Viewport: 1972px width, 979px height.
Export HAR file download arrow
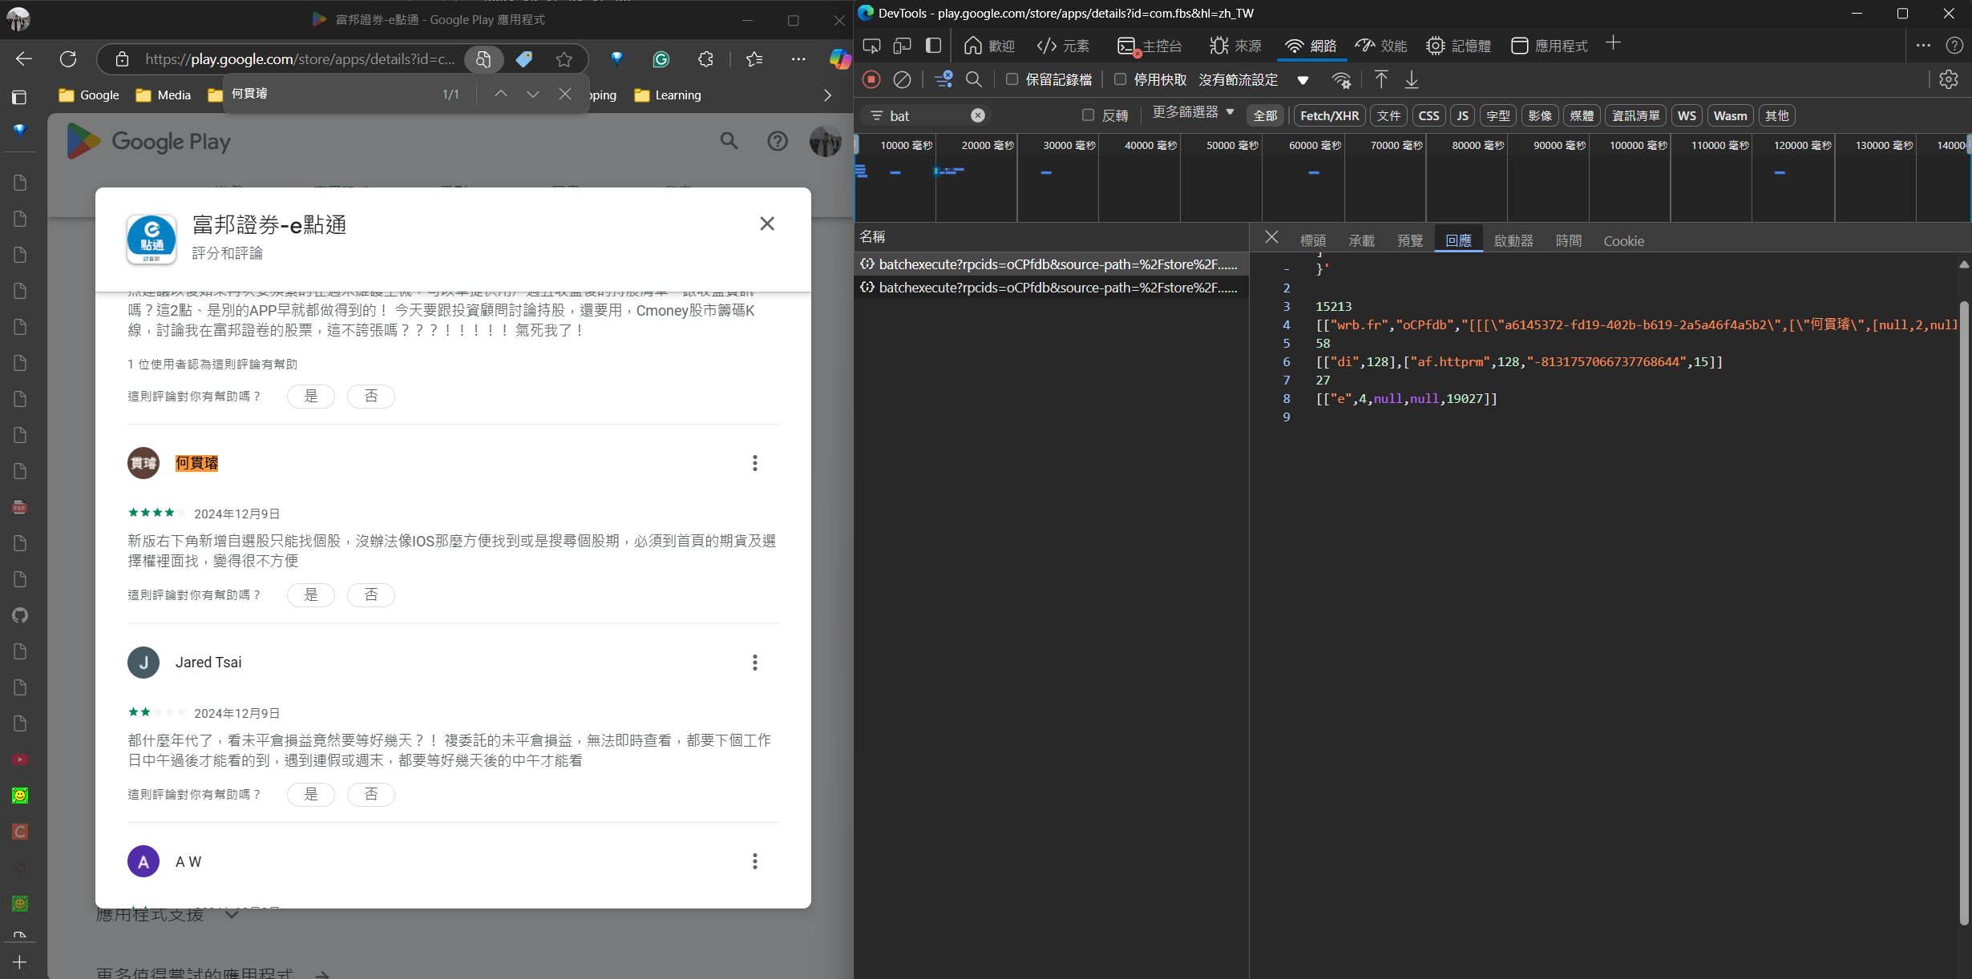[x=1412, y=79]
